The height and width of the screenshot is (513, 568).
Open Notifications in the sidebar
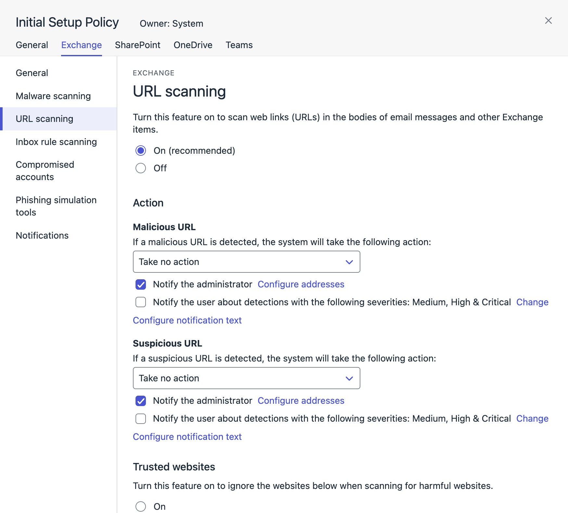point(42,235)
